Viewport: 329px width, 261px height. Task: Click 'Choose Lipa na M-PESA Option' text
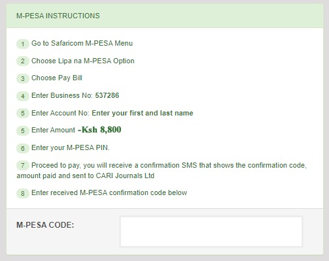coord(83,61)
